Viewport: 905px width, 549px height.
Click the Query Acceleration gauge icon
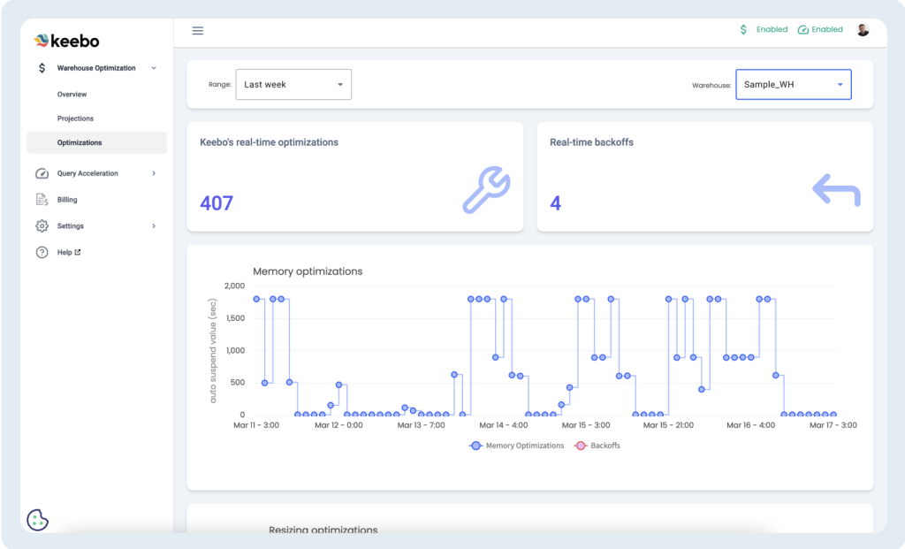42,173
